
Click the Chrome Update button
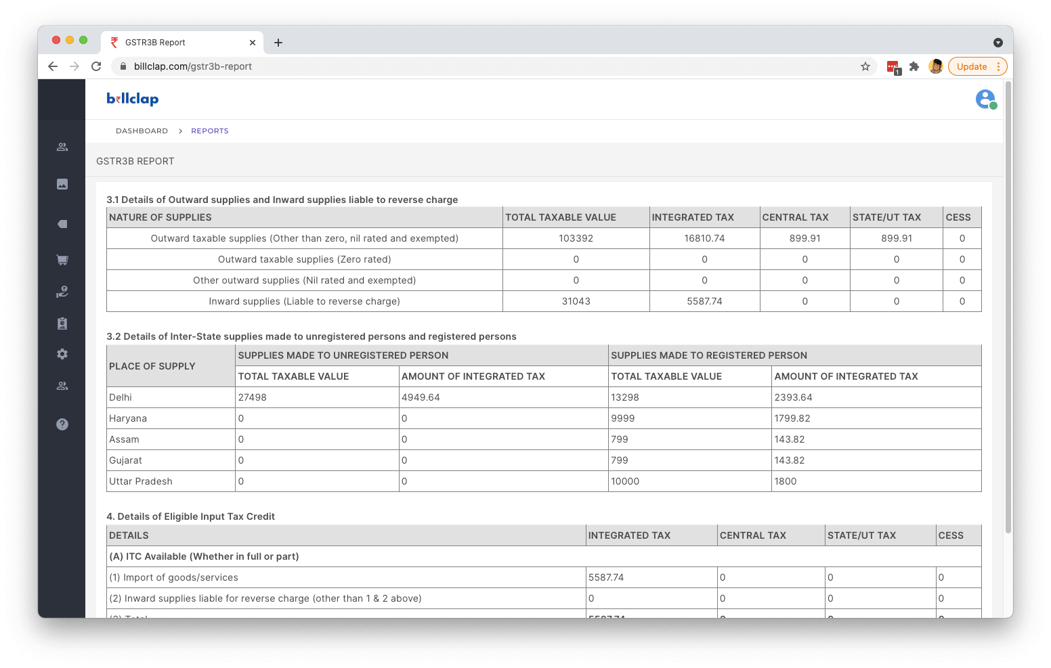point(978,66)
